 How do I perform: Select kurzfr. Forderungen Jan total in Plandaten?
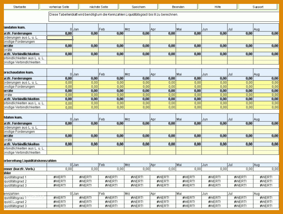tap(86, 33)
